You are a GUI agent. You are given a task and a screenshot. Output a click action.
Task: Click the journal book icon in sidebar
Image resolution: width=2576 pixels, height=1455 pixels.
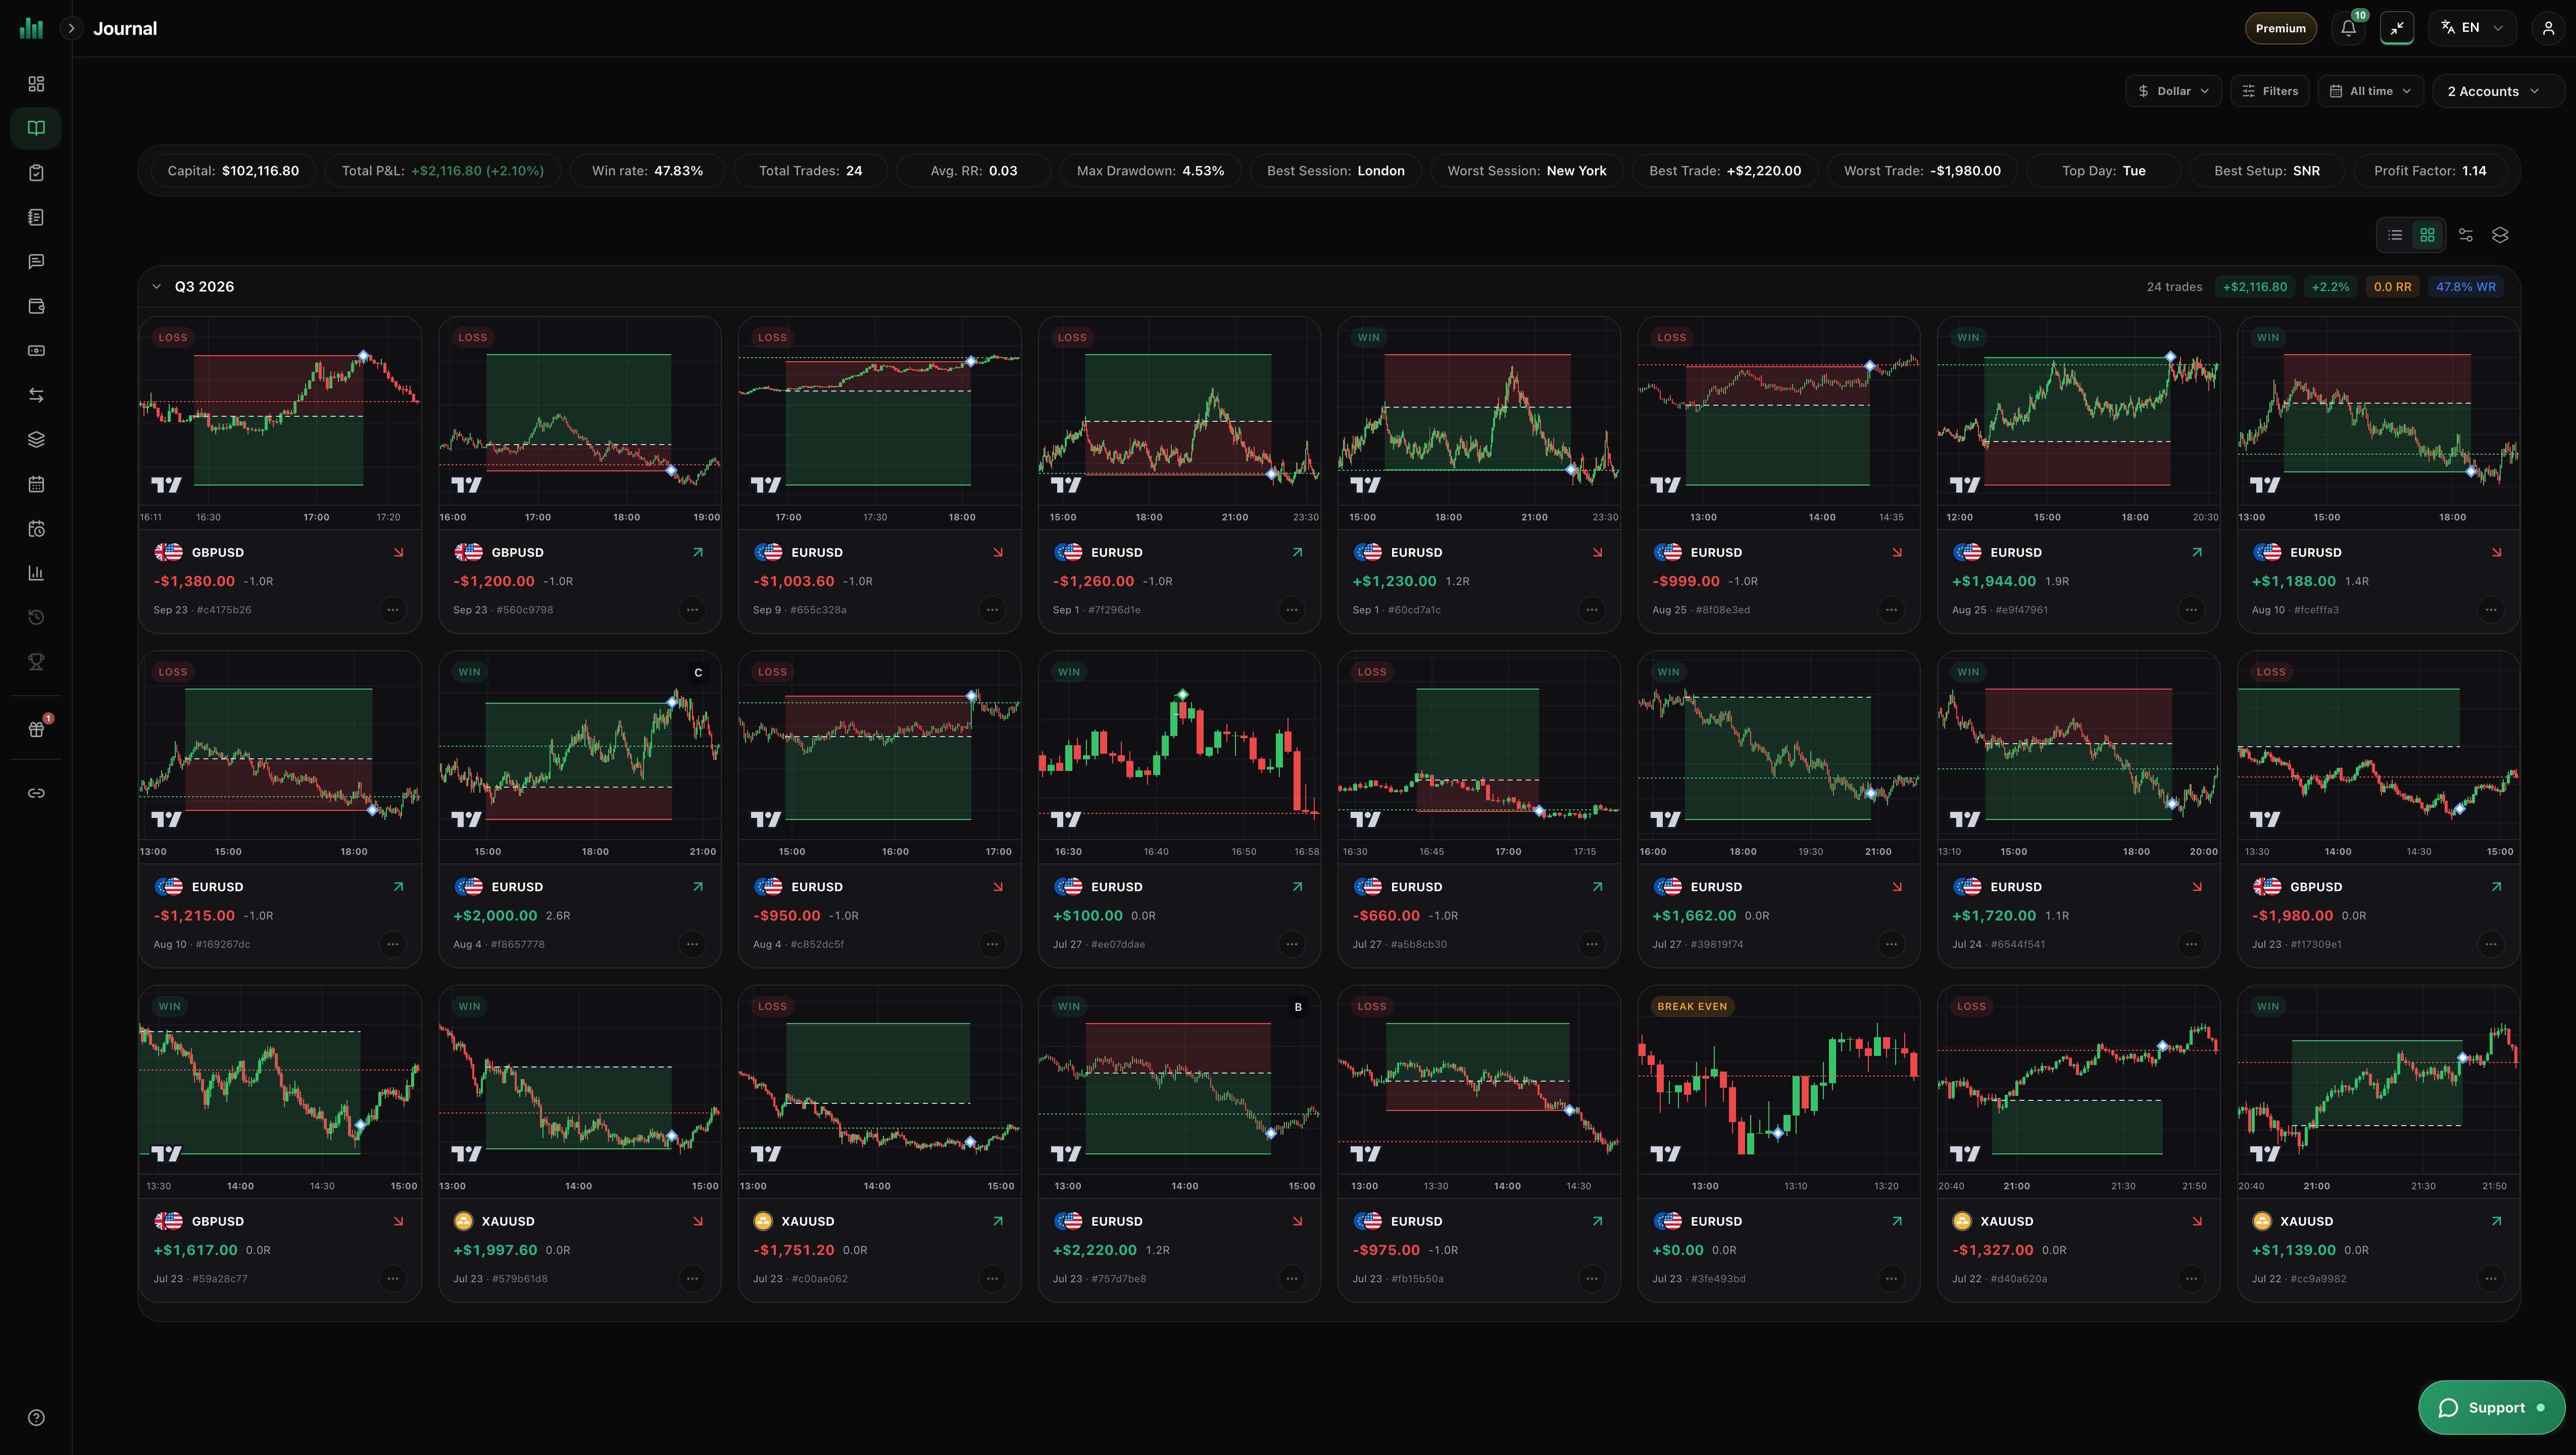coord(36,128)
